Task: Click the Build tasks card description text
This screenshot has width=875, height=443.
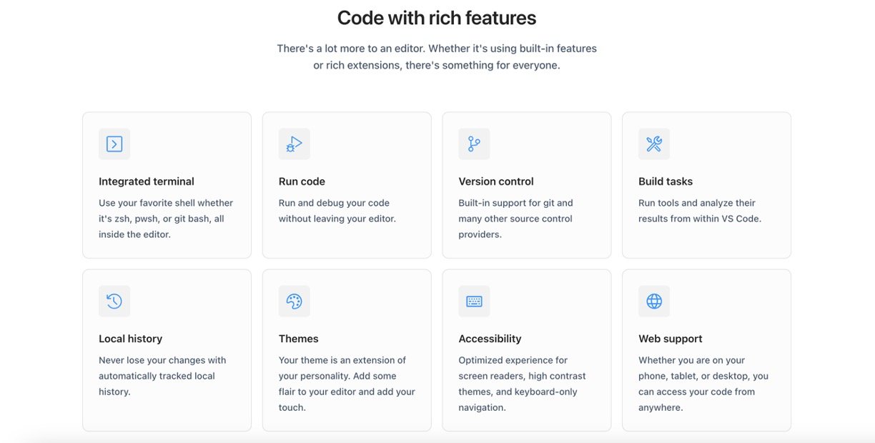Action: tap(700, 211)
